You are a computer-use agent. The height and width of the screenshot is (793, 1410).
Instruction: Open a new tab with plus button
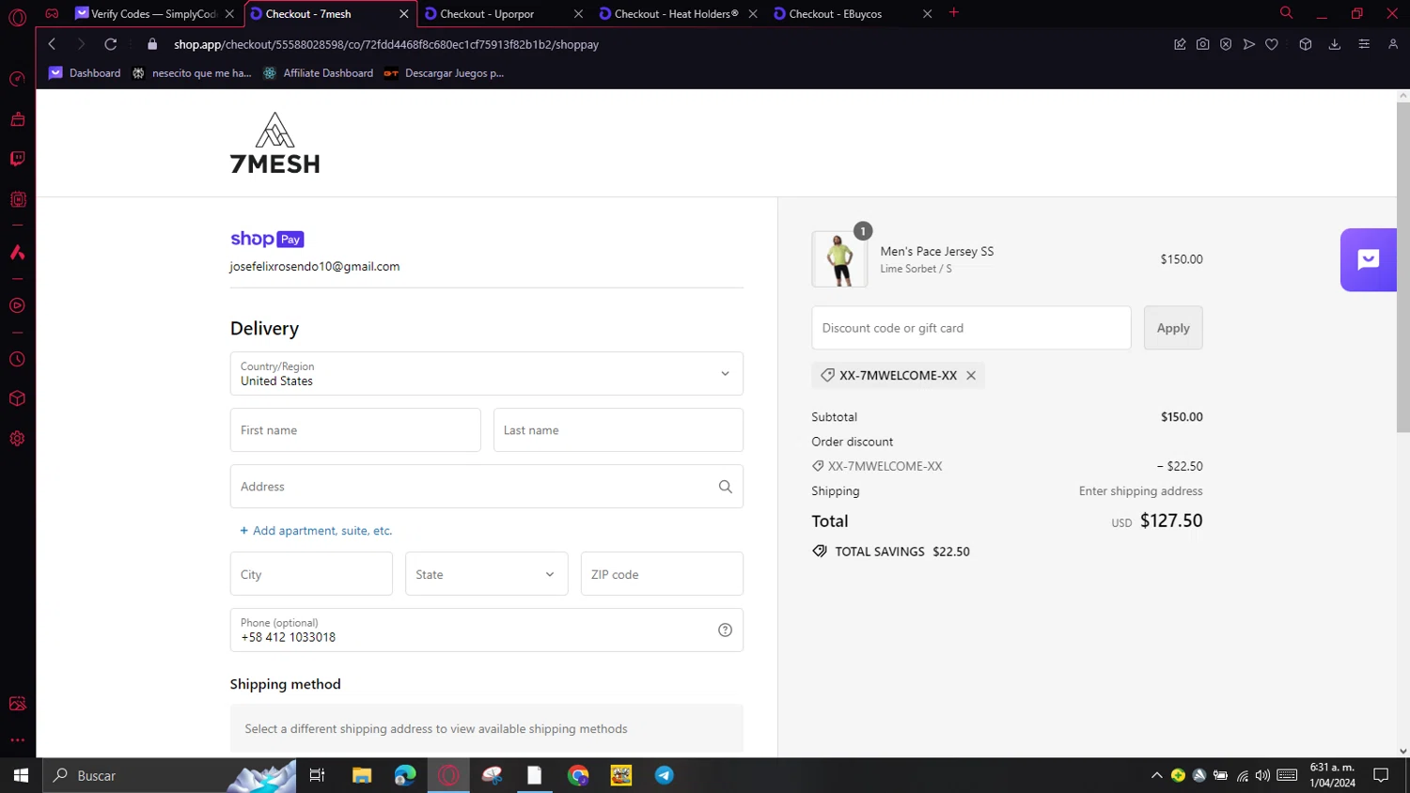(954, 13)
